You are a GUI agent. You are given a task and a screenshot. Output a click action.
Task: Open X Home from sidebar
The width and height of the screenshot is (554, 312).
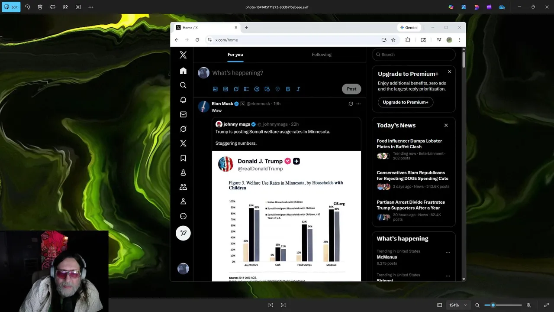(183, 71)
